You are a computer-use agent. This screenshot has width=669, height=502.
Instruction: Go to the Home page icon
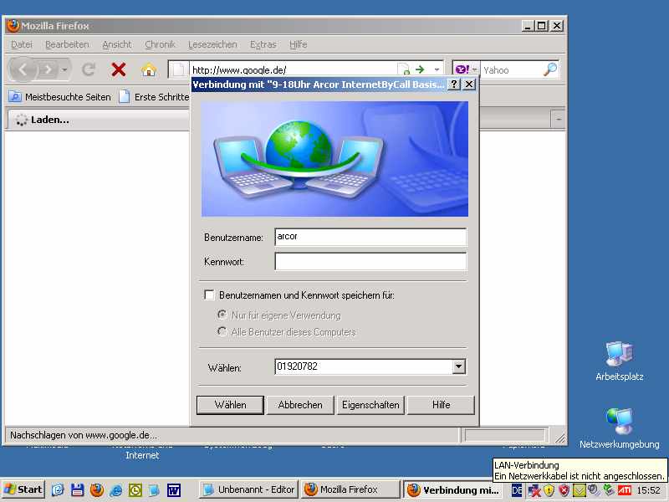click(x=149, y=69)
